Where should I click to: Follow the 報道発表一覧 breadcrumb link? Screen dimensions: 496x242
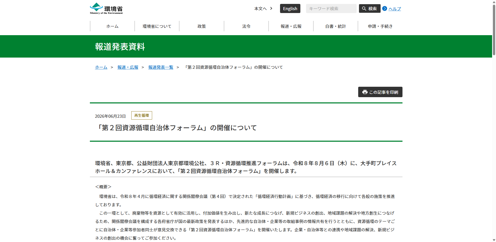click(x=161, y=67)
